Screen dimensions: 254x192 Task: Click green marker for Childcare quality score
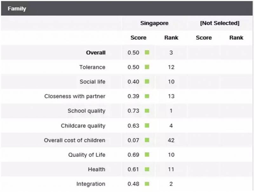coord(147,126)
